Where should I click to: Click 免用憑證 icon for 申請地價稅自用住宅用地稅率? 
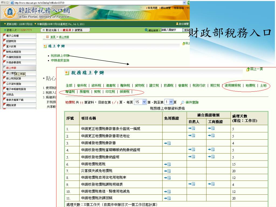[167, 178]
